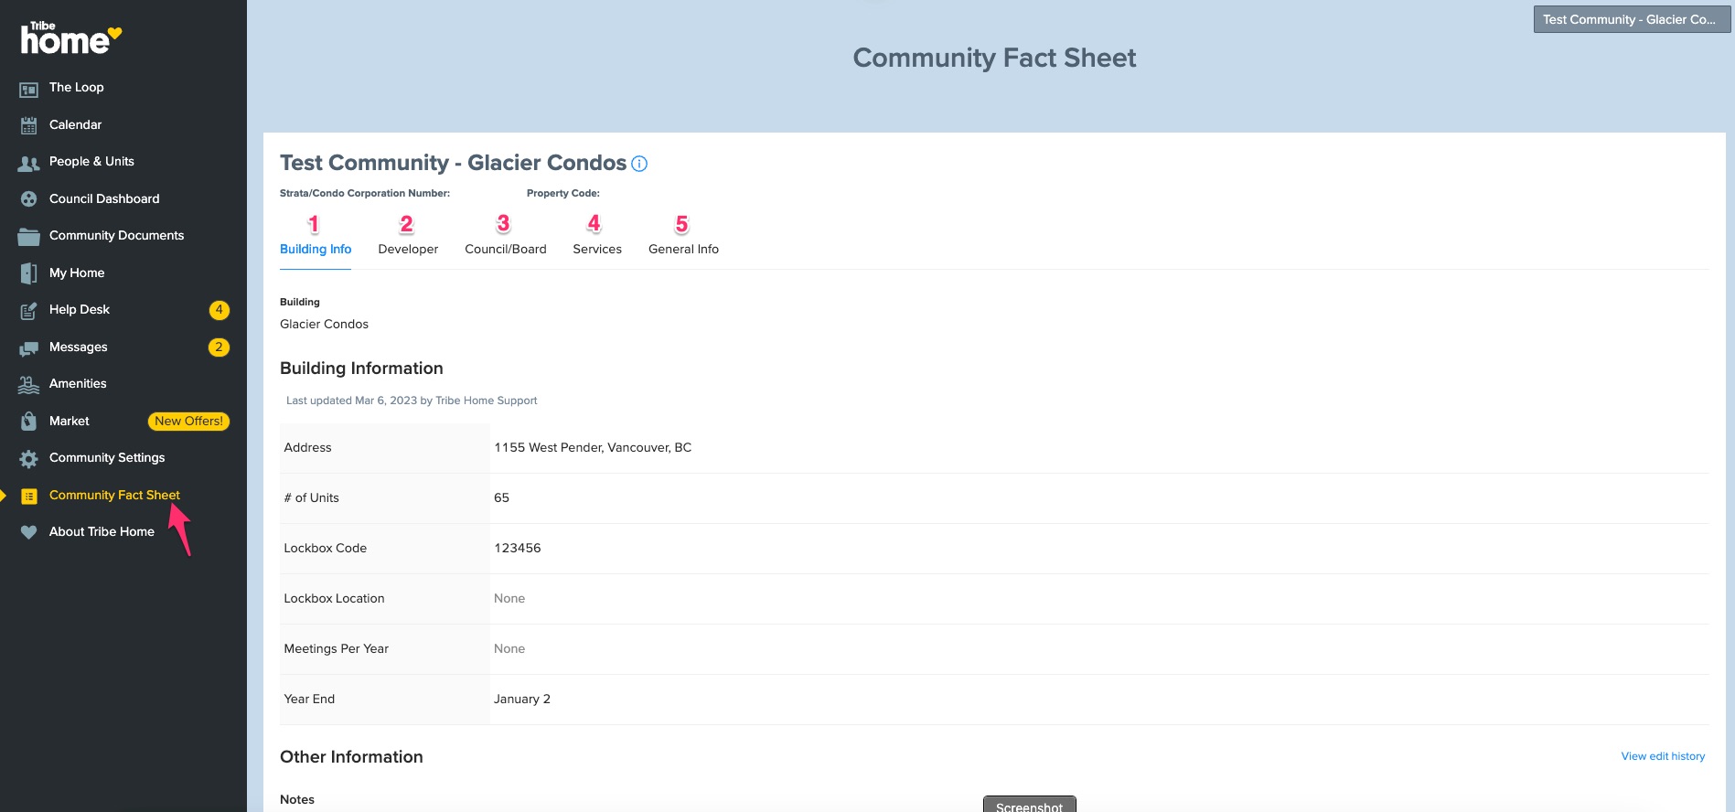Image resolution: width=1735 pixels, height=812 pixels.
Task: Click the Community Settings gear icon
Action: [29, 459]
